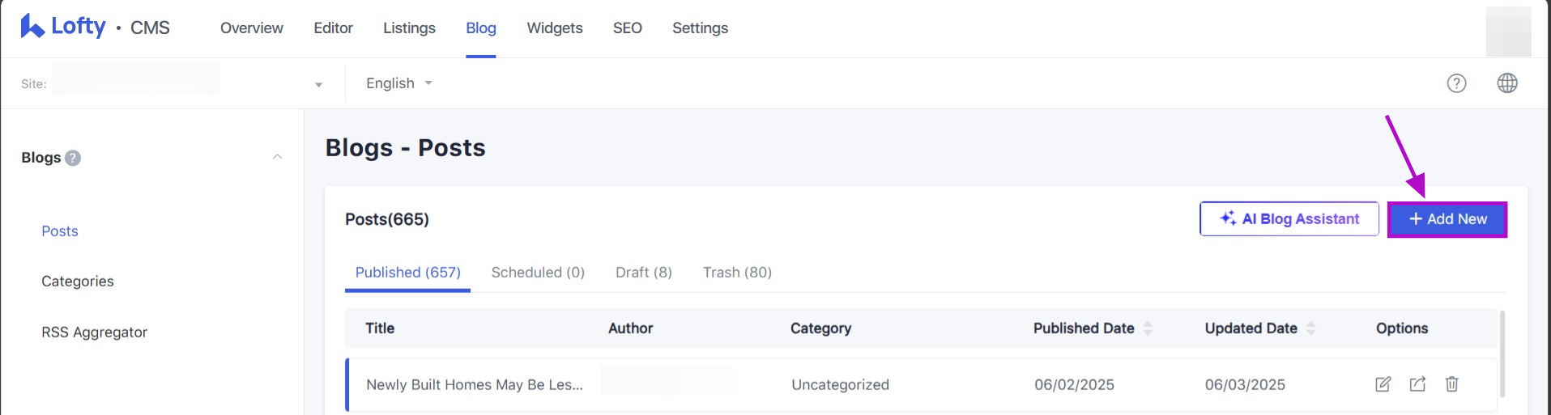Switch to the Draft (8) tab
Screen dimensions: 1551x415
tap(643, 273)
